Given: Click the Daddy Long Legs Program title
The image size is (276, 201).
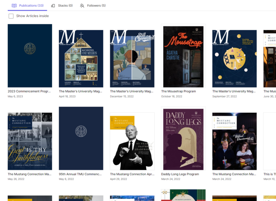Looking at the screenshot, I should click(180, 174).
